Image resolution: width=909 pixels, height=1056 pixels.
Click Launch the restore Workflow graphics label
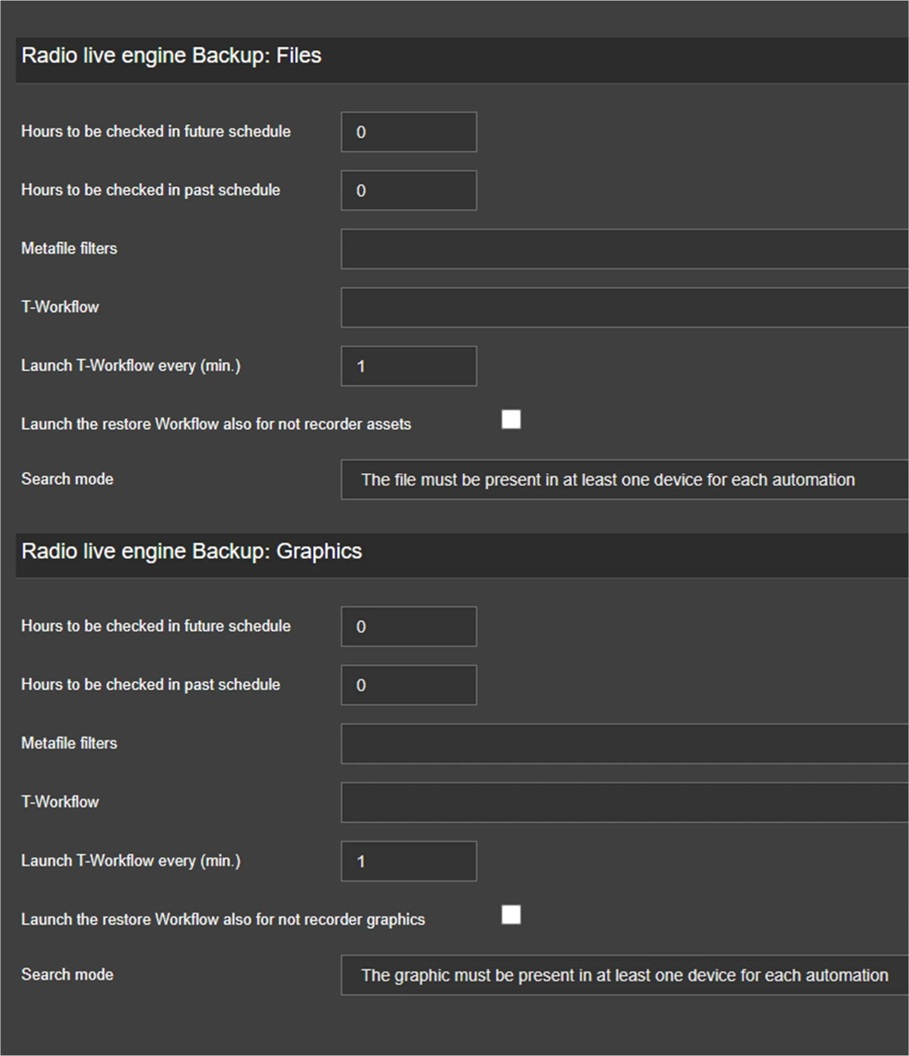(223, 919)
